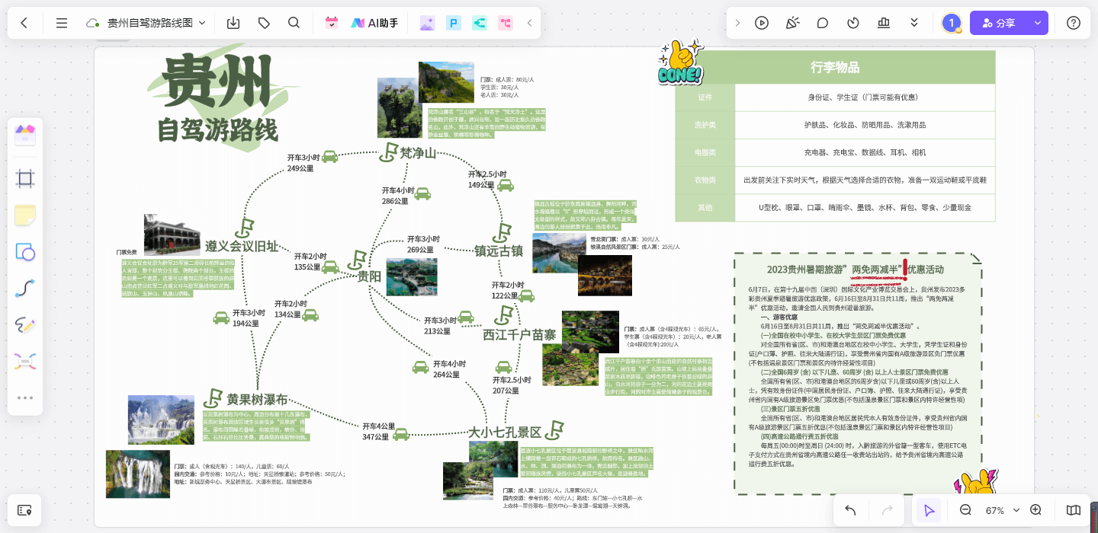The width and height of the screenshot is (1098, 533).
Task: Select the yellow sticky note tool
Action: [25, 215]
